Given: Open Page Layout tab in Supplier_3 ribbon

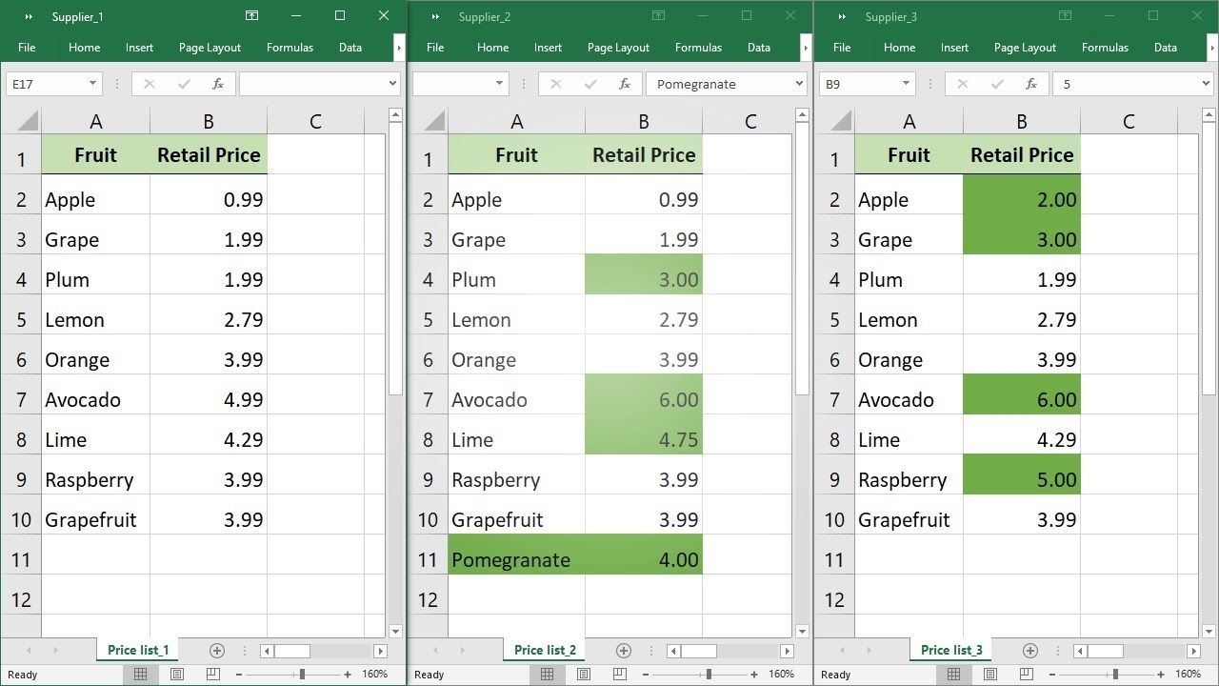Looking at the screenshot, I should [x=1025, y=48].
